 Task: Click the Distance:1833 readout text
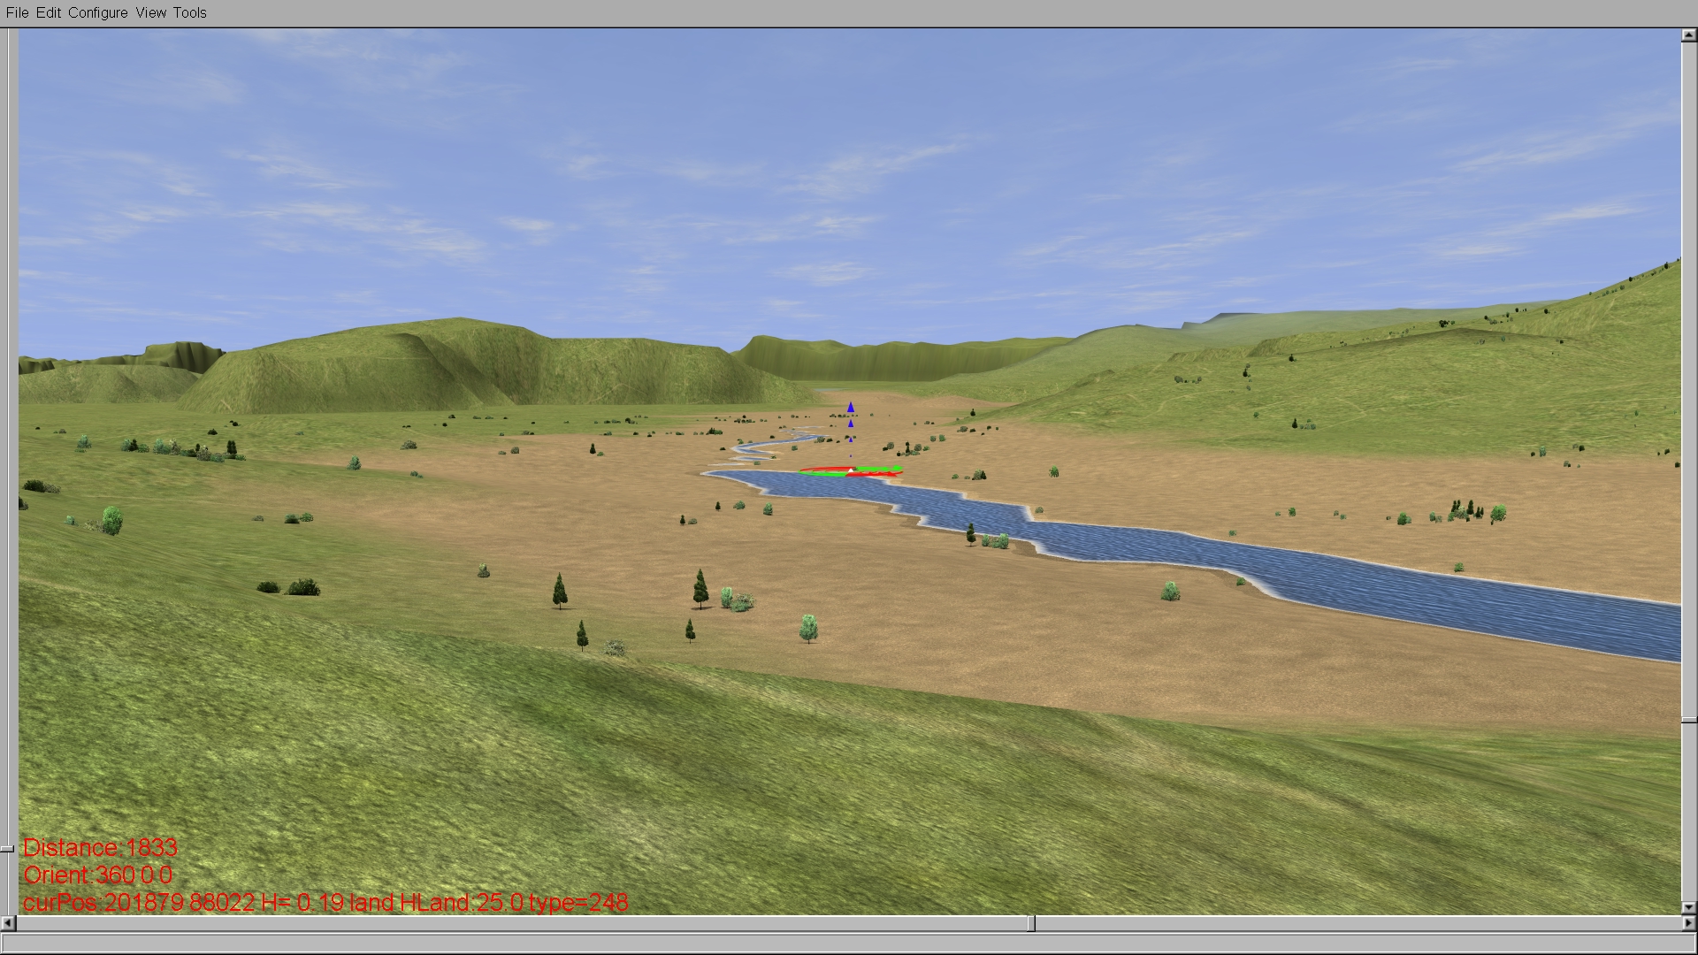point(100,847)
